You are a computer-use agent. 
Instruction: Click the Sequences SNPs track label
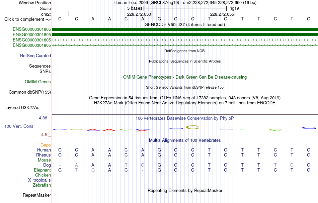click(40, 69)
